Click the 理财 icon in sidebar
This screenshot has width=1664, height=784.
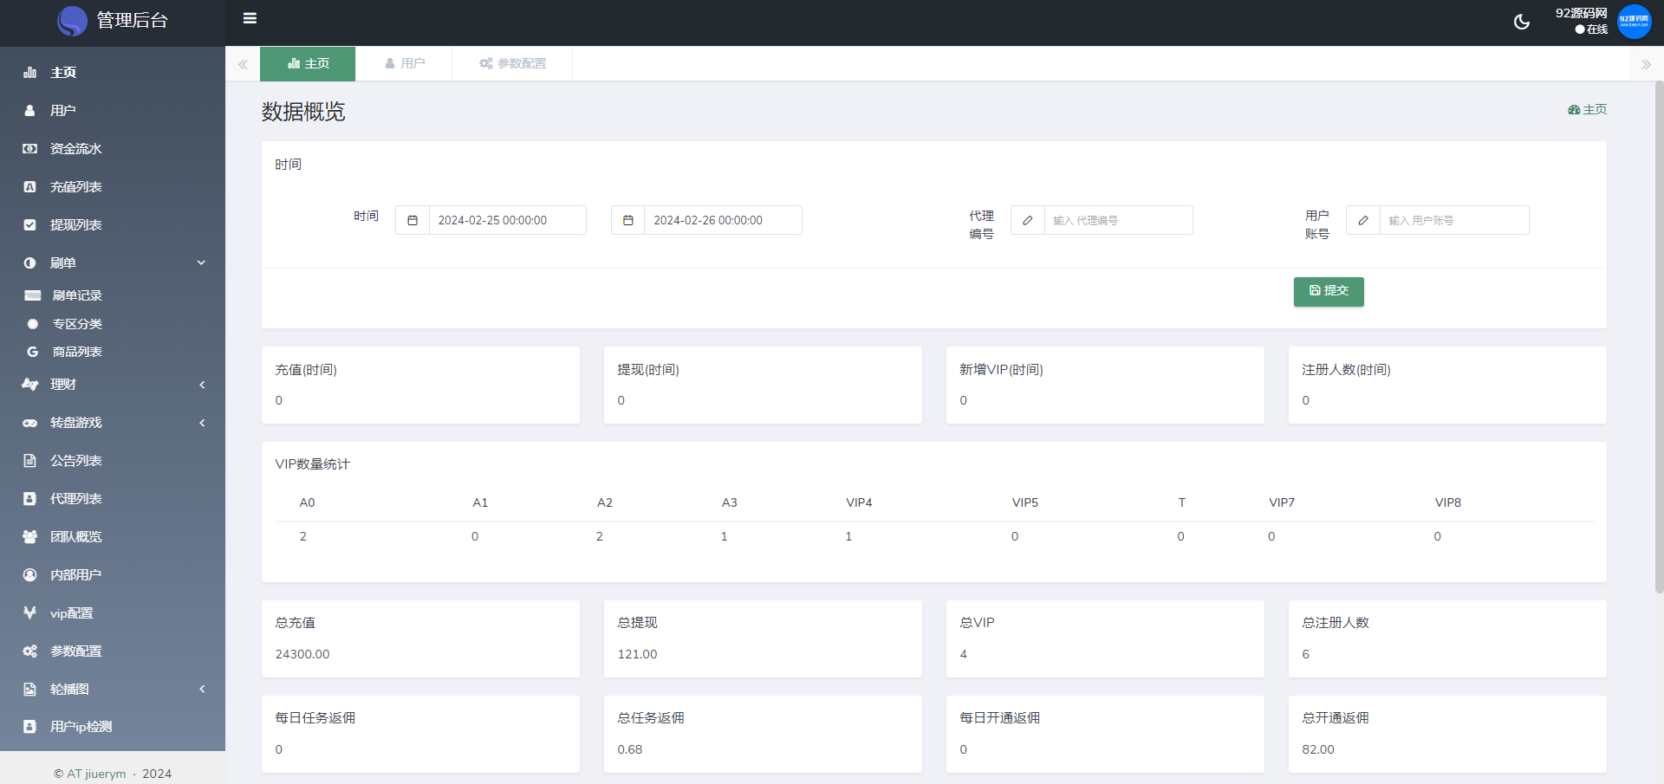tap(30, 385)
